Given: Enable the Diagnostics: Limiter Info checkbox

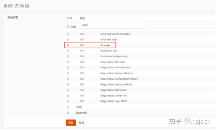Looking at the screenshot, I should [68, 96].
